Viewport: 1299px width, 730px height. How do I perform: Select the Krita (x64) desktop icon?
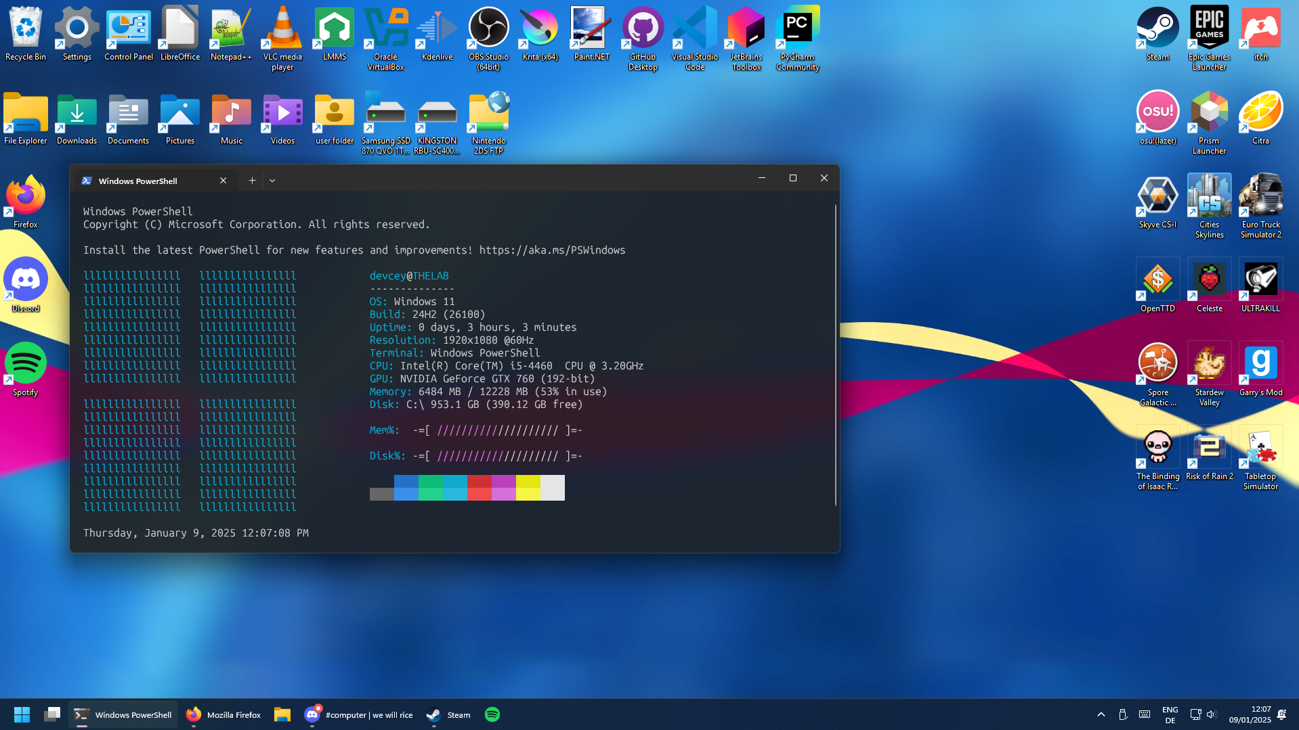540,34
